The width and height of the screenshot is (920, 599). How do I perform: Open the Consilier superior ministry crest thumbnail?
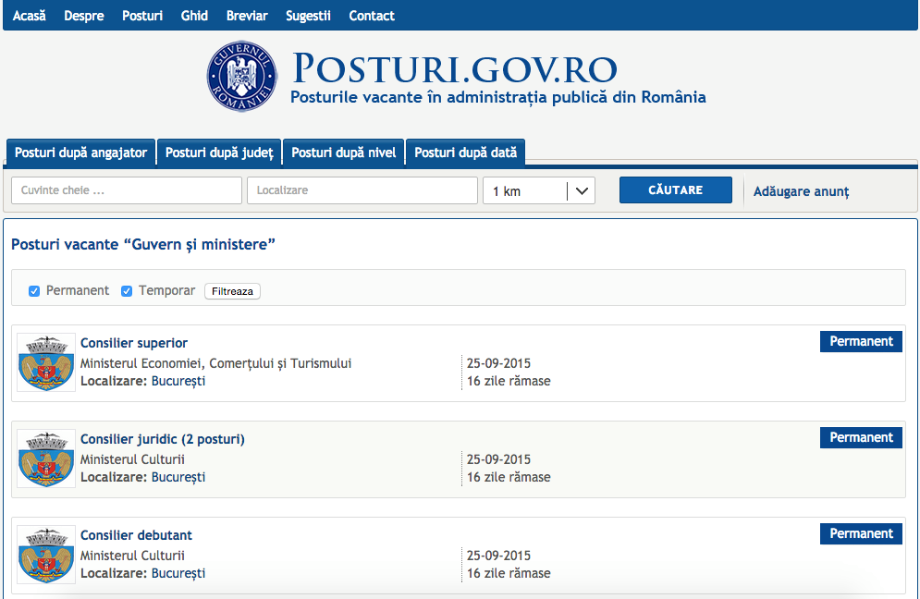point(46,362)
